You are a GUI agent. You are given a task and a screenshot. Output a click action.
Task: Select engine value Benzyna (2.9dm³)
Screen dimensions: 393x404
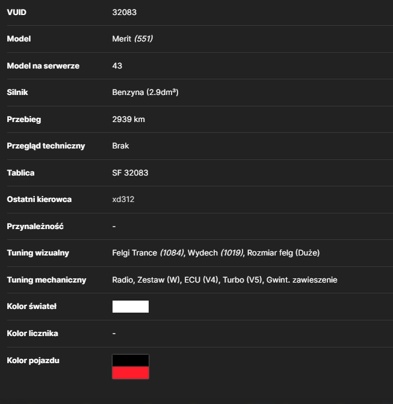click(x=145, y=92)
